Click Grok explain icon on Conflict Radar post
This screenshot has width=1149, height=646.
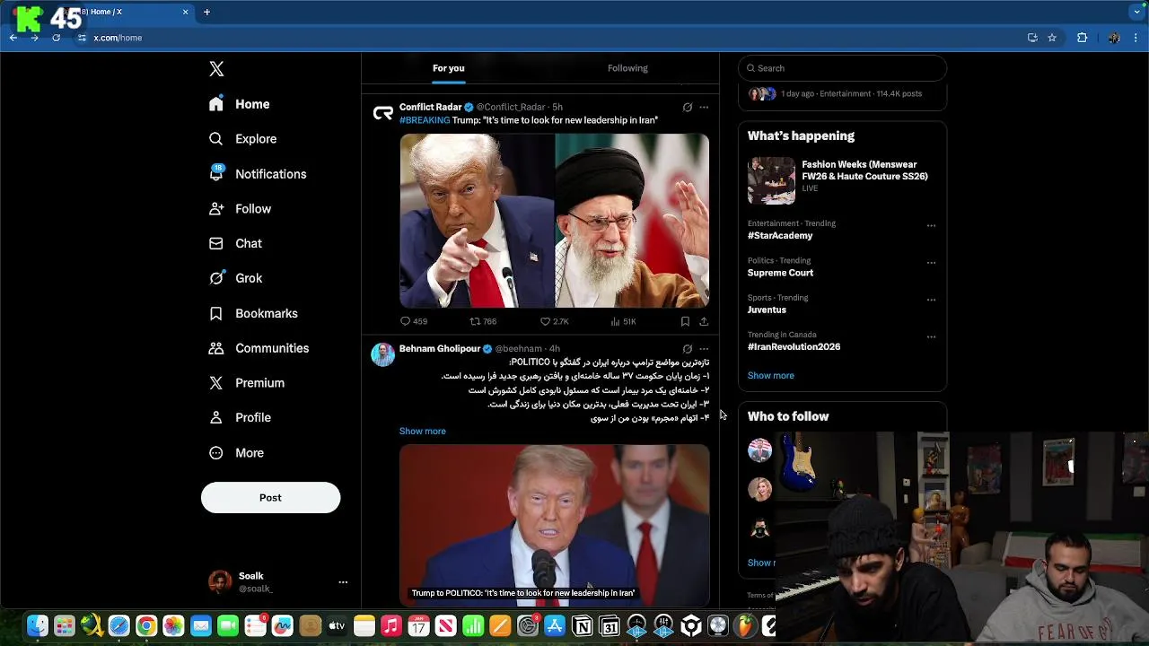(x=688, y=108)
